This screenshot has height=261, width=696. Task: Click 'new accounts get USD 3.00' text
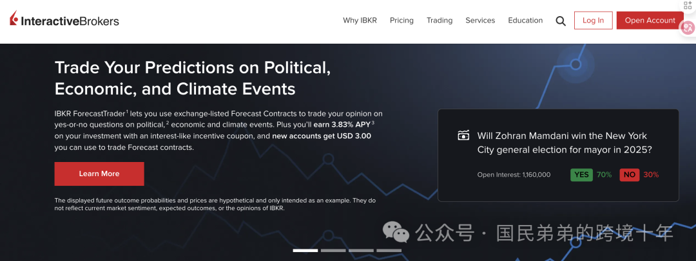point(322,136)
